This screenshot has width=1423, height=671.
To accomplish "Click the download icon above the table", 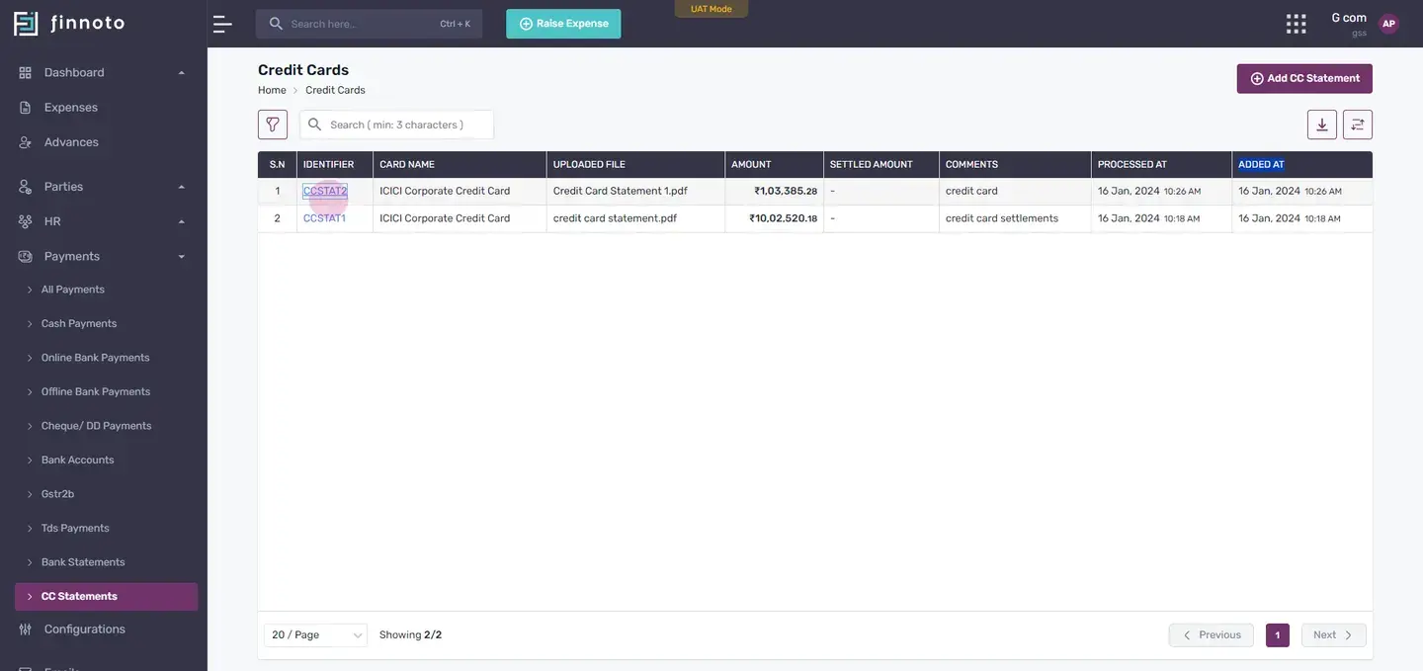I will [1322, 125].
